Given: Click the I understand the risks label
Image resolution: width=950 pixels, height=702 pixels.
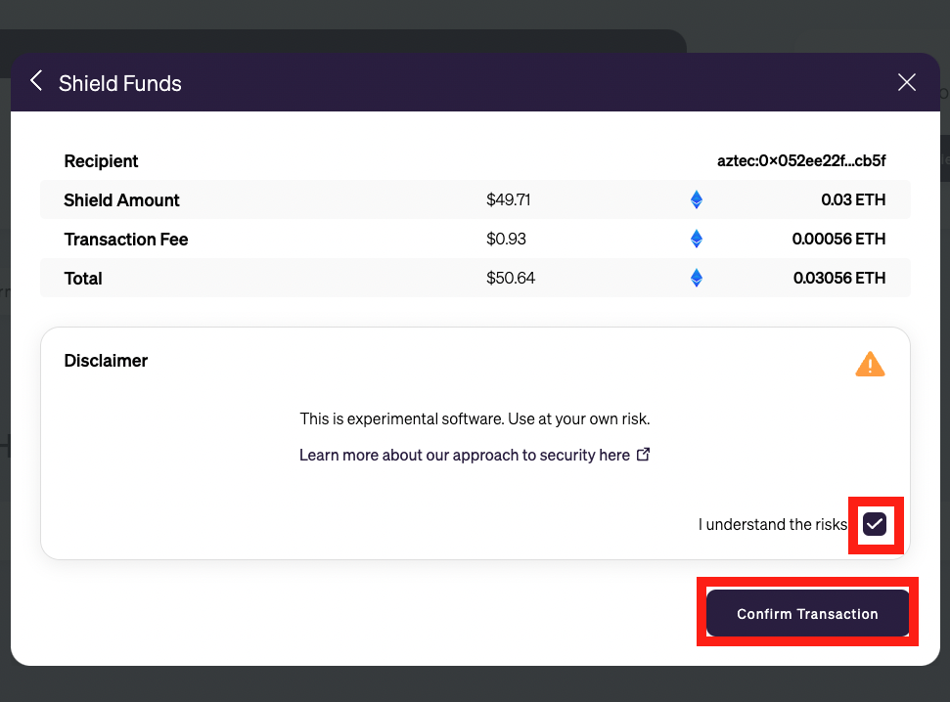Looking at the screenshot, I should 773,524.
